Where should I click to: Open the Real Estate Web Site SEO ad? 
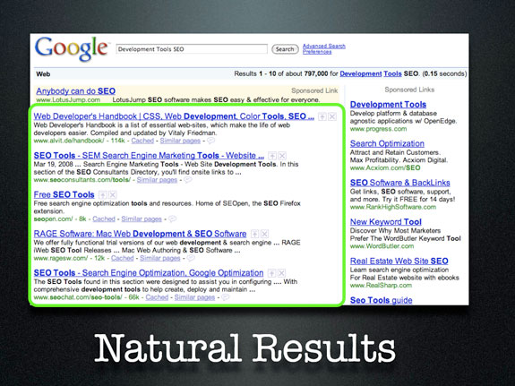(399, 261)
